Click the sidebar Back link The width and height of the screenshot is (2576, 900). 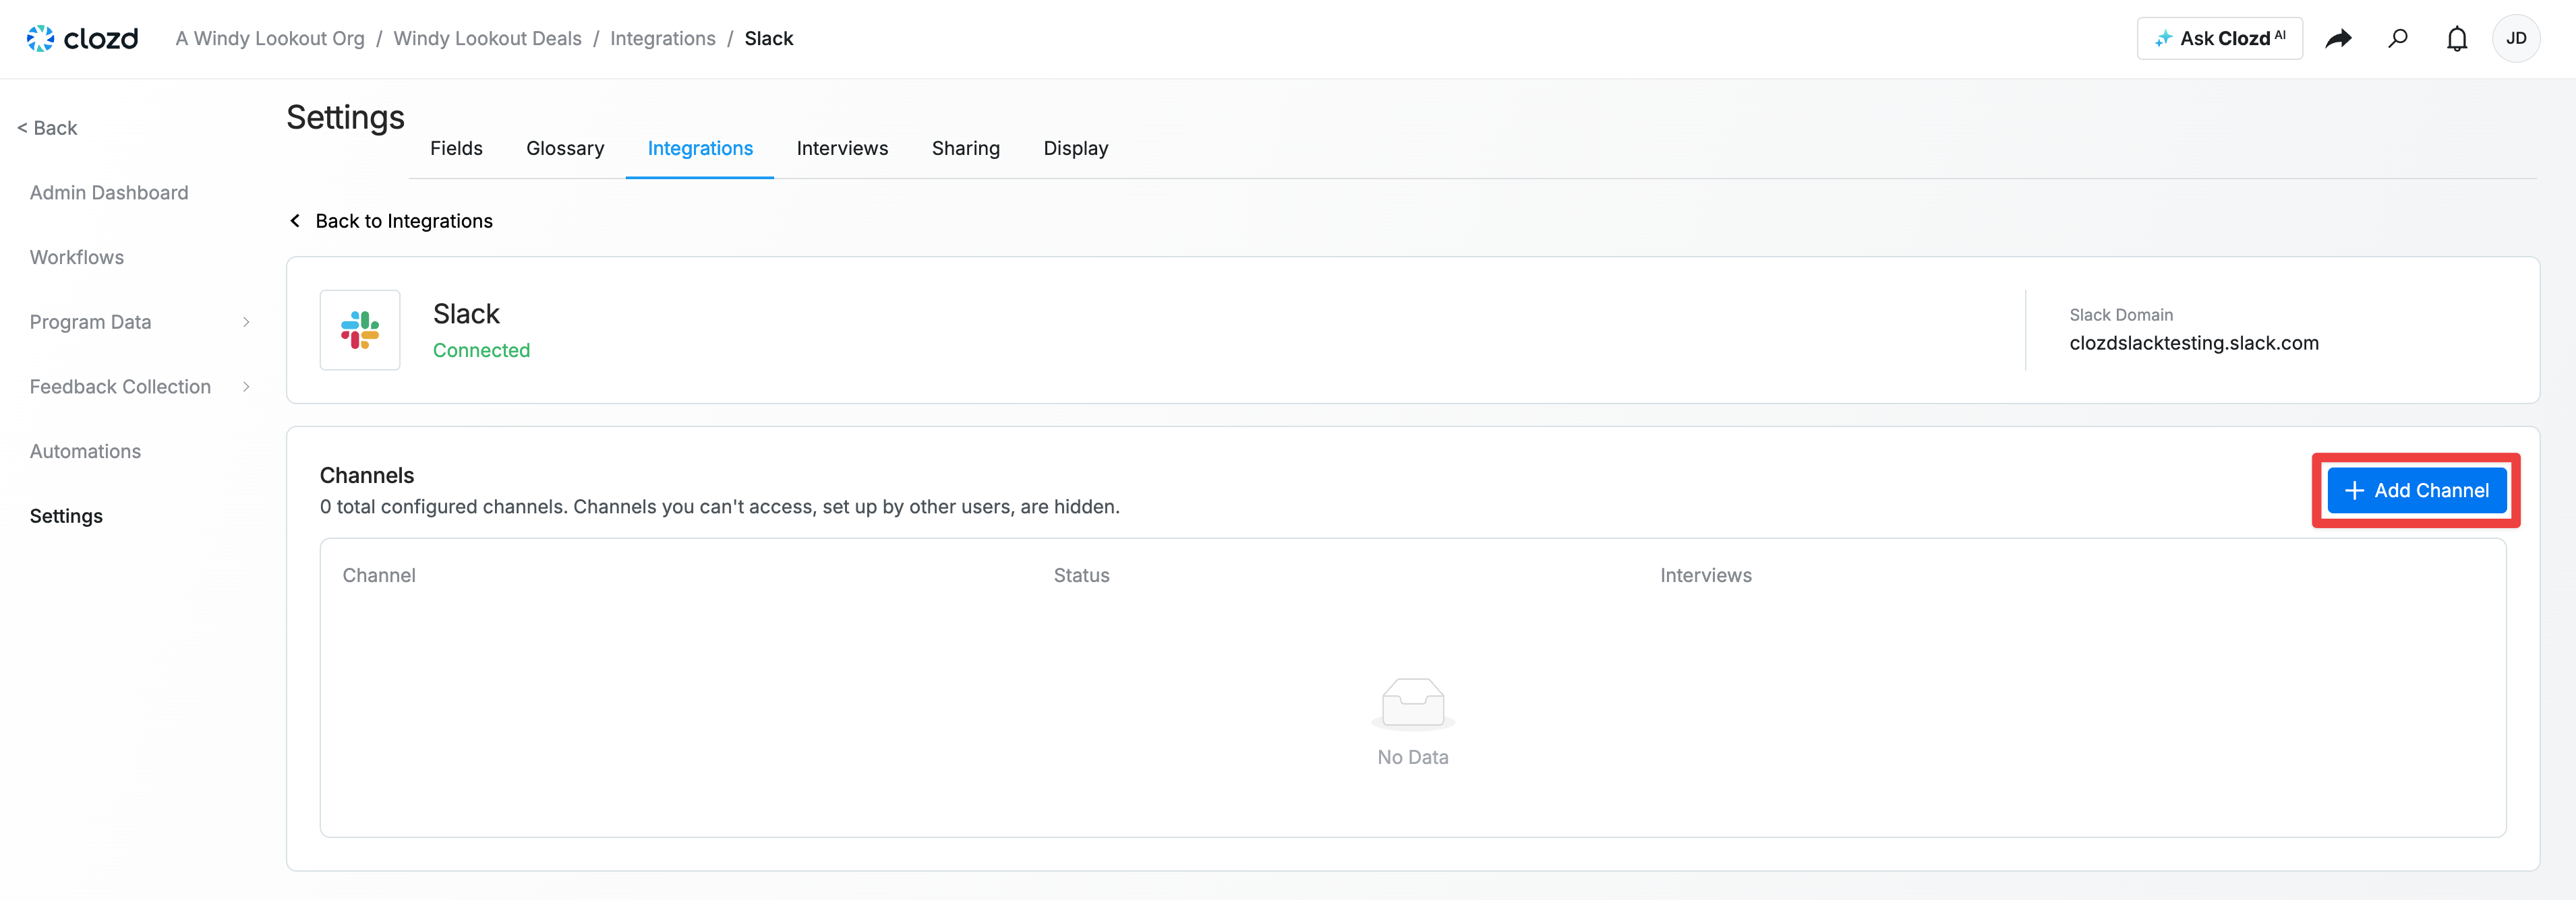coord(47,128)
